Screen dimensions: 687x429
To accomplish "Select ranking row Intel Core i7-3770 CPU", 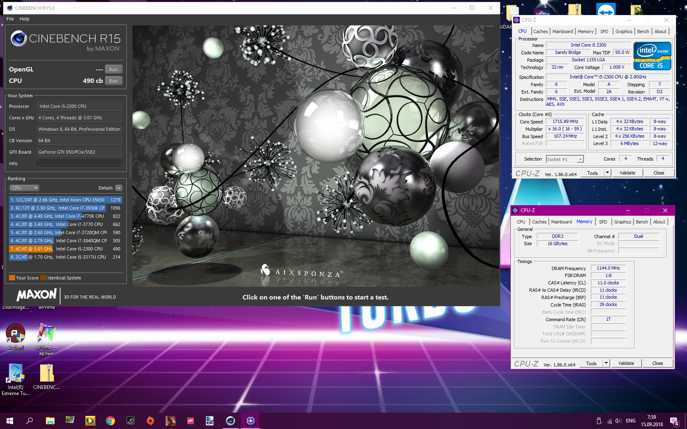I will [65, 224].
